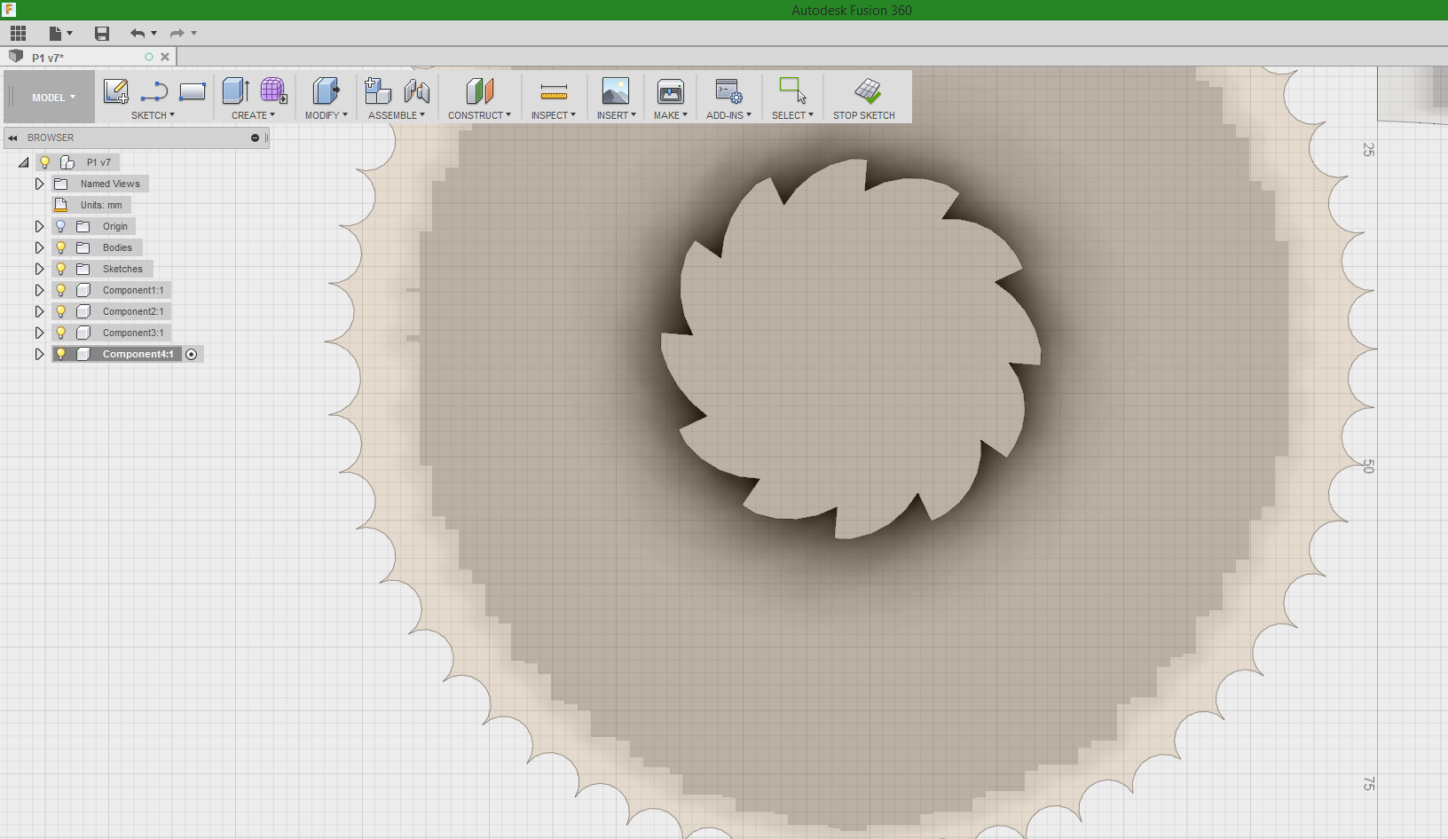Toggle visibility of Component2:1

pyautogui.click(x=61, y=311)
